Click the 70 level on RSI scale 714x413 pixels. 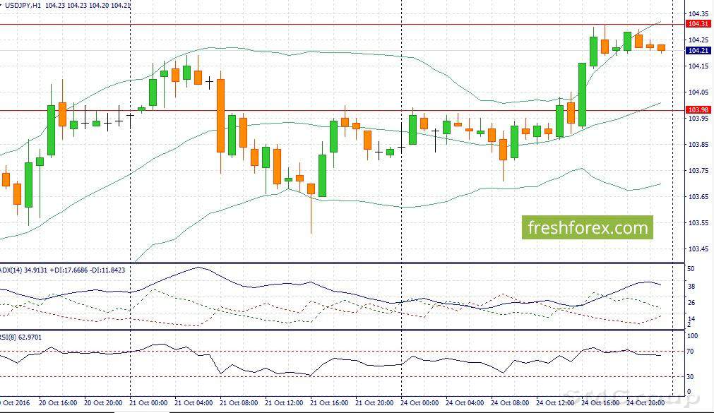[690, 352]
